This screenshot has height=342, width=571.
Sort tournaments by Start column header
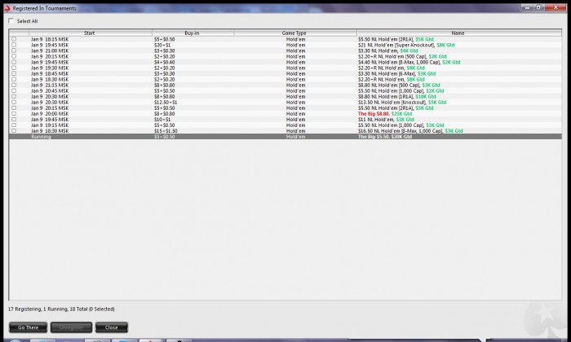click(91, 33)
